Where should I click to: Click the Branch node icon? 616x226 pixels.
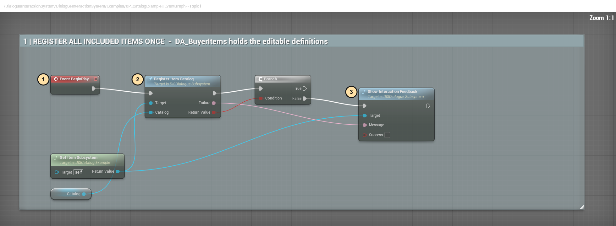(x=260, y=79)
